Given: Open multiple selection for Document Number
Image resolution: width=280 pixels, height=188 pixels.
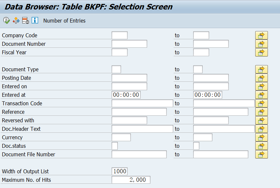Looking at the screenshot, I should [261, 44].
